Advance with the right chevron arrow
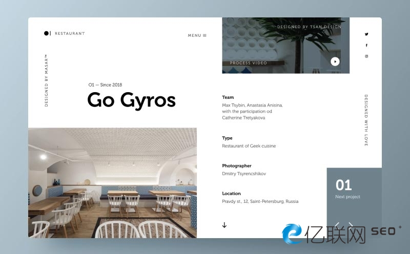Image resolution: width=410 pixels, height=254 pixels. coord(351,225)
